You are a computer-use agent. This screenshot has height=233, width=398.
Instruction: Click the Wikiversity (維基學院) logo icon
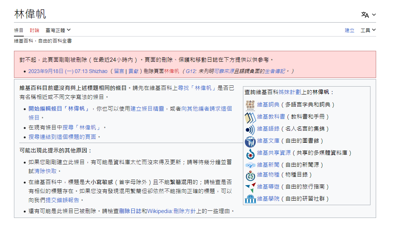pos(250,199)
